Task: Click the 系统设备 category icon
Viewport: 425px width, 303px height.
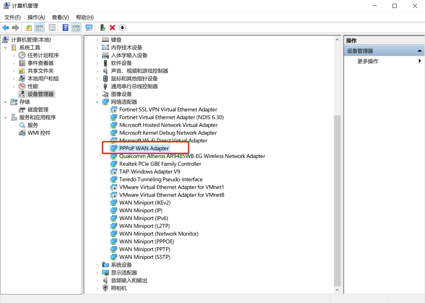Action: coord(105,265)
